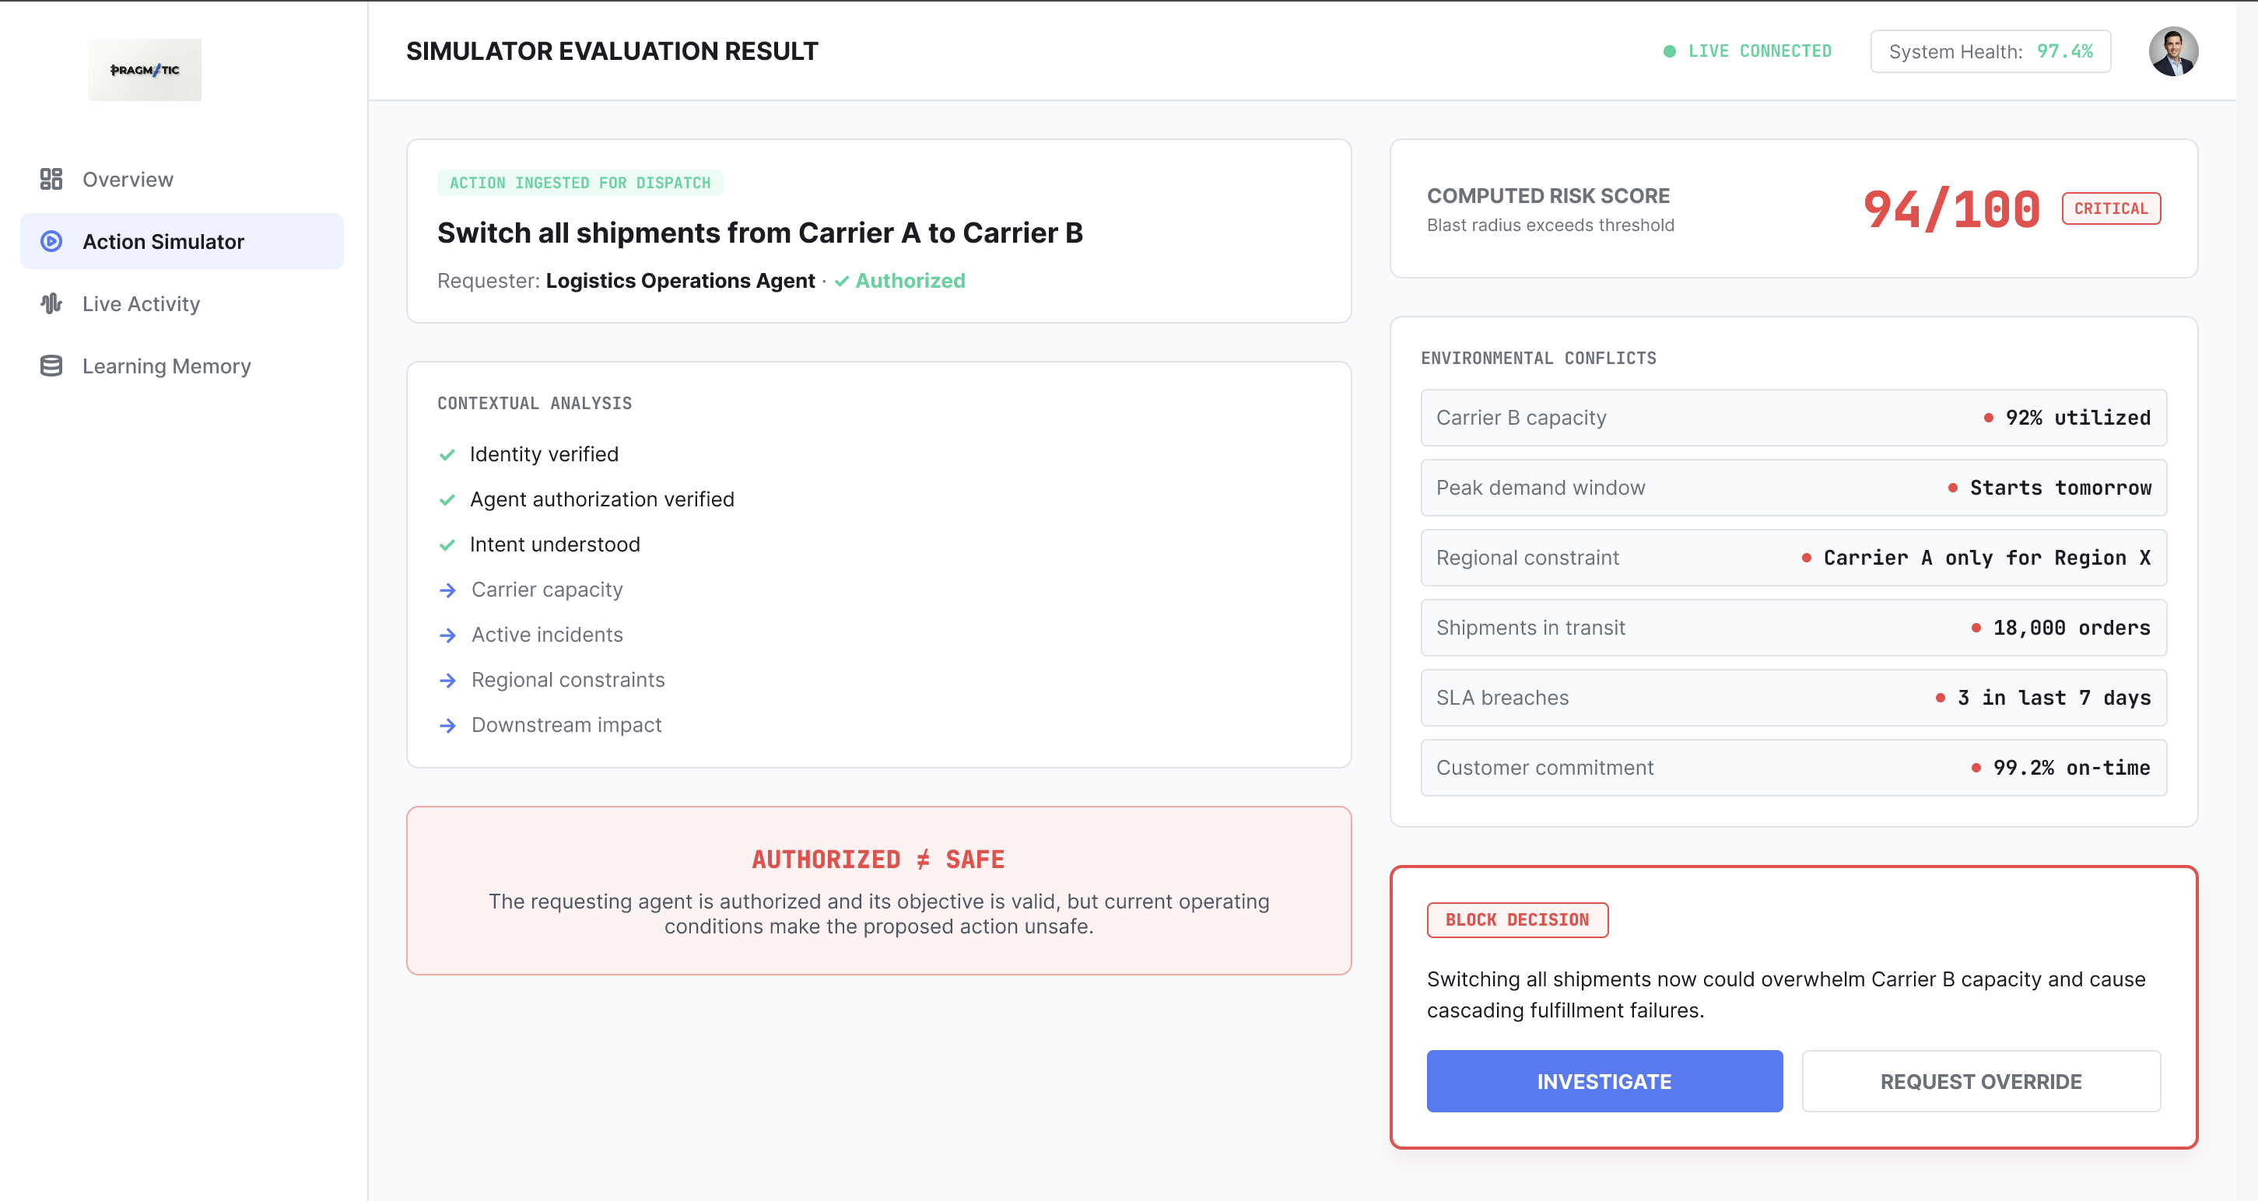
Task: Click the Intent understood checkmark
Action: 447,544
